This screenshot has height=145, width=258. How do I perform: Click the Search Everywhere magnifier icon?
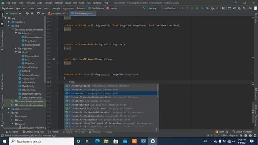pyautogui.click(x=250, y=8)
